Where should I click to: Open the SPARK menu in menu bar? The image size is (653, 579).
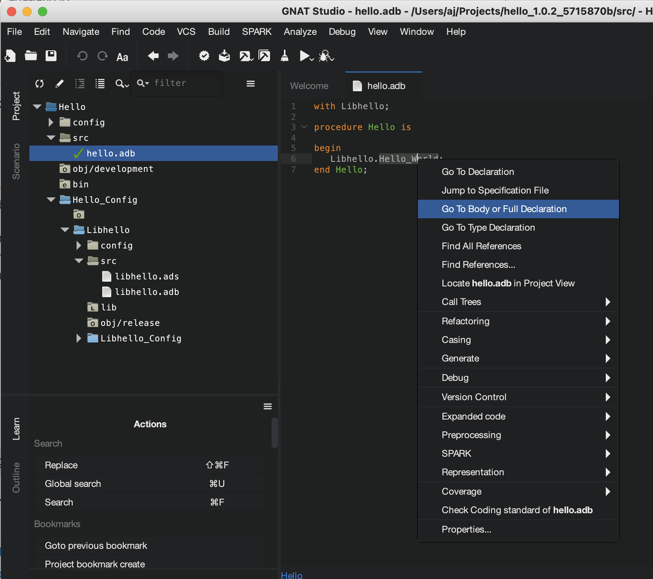click(256, 32)
